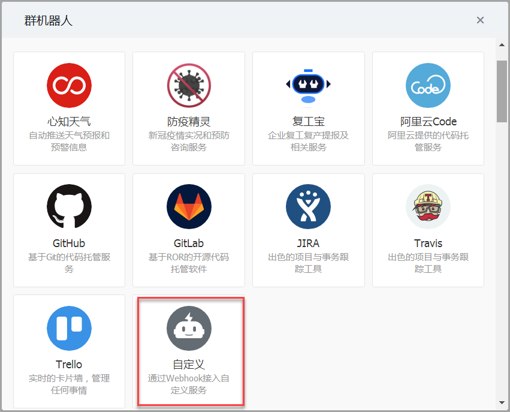This screenshot has width=510, height=412.
Task: Close the 群机器人 dialog
Action: click(480, 20)
